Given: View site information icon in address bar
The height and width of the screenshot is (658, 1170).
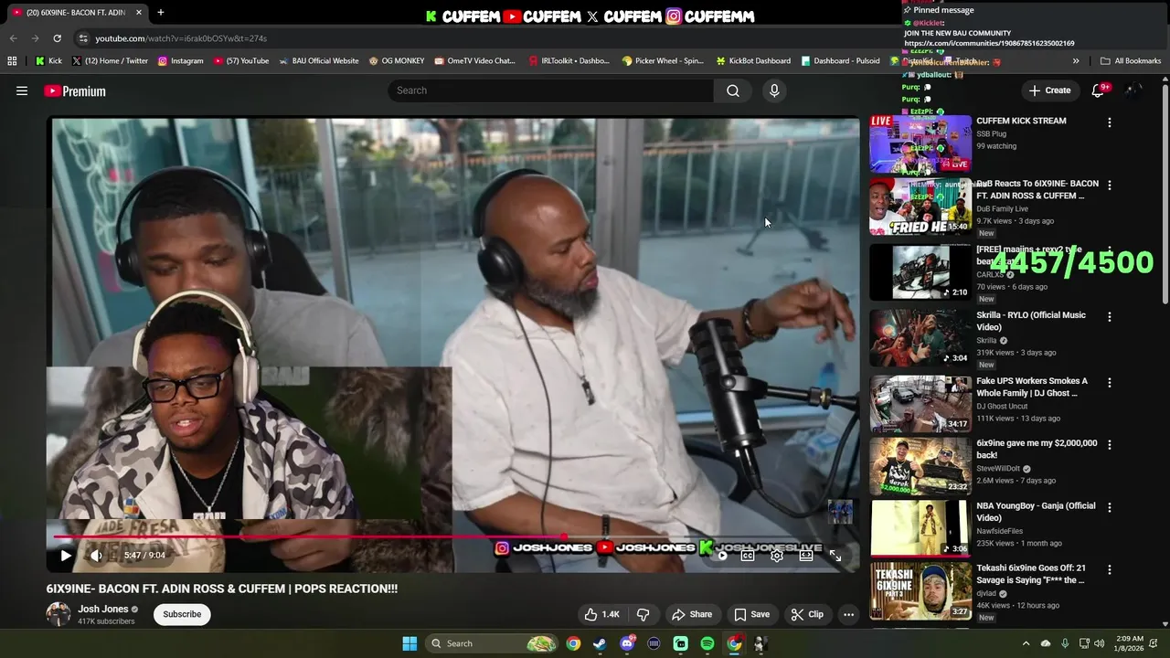Looking at the screenshot, I should pyautogui.click(x=83, y=38).
